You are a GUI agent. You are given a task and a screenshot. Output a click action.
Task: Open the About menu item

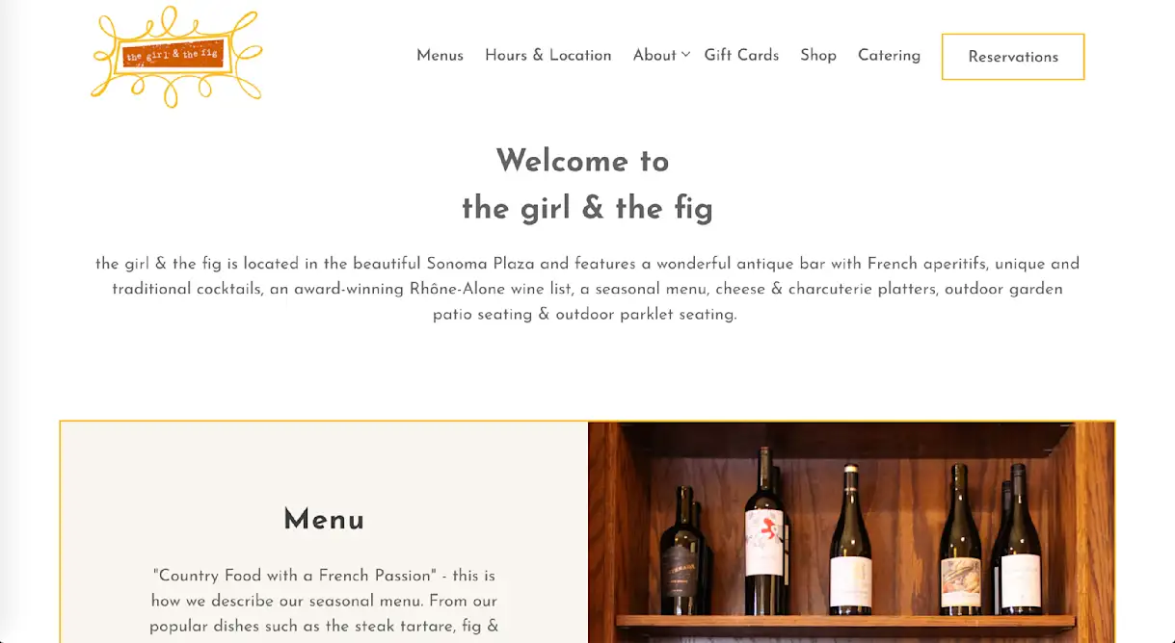click(x=654, y=56)
